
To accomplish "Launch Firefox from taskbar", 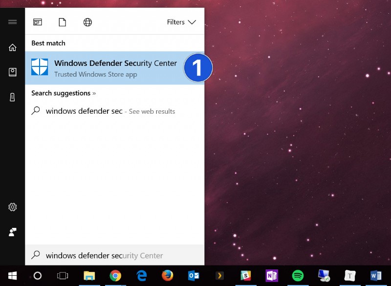I will click(167, 276).
